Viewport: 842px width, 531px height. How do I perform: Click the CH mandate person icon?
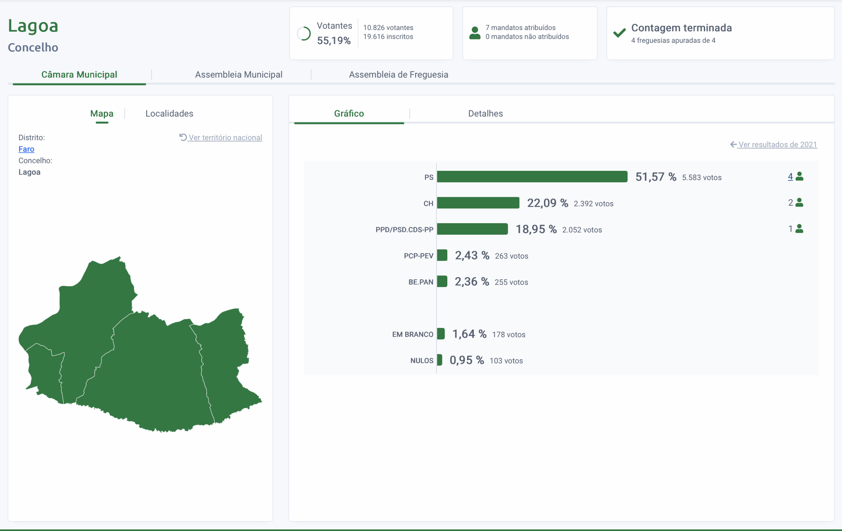[799, 203]
